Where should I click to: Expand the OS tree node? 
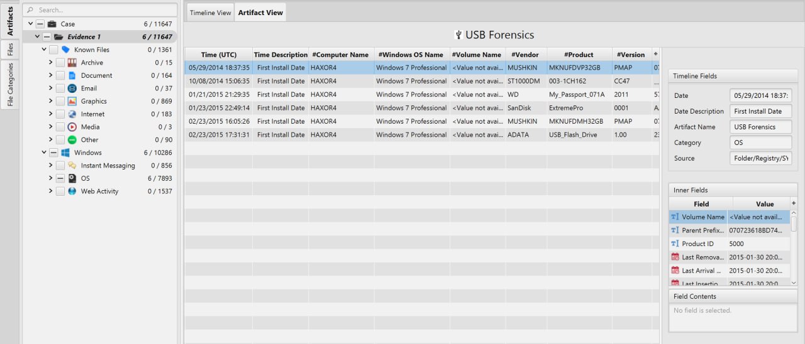[50, 178]
